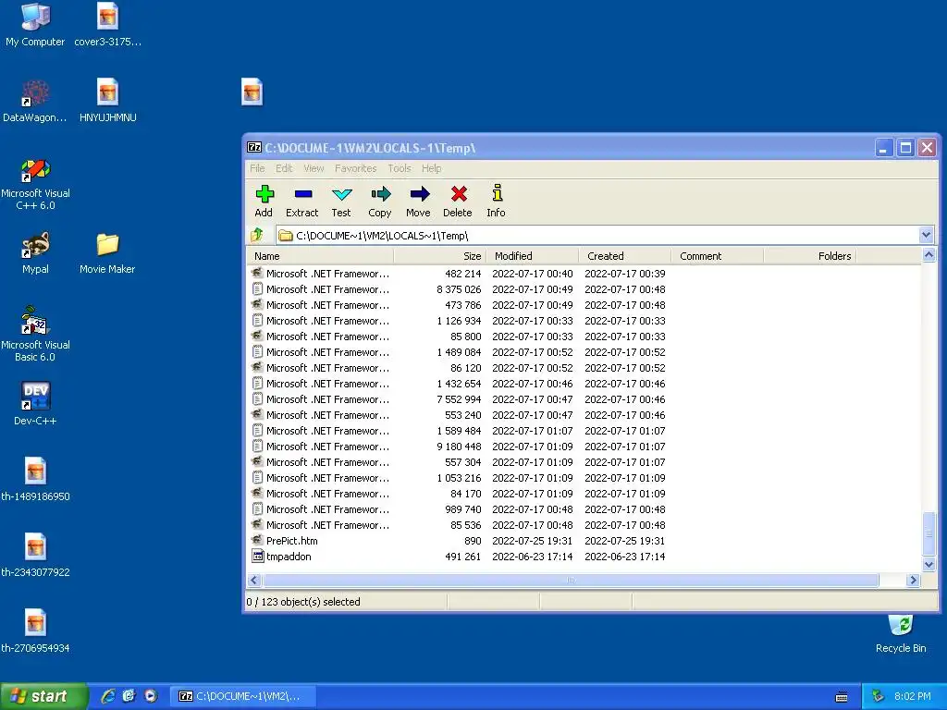Viewport: 947px width, 710px height.
Task: Click vertical scrollbar up arrow
Action: pos(929,255)
